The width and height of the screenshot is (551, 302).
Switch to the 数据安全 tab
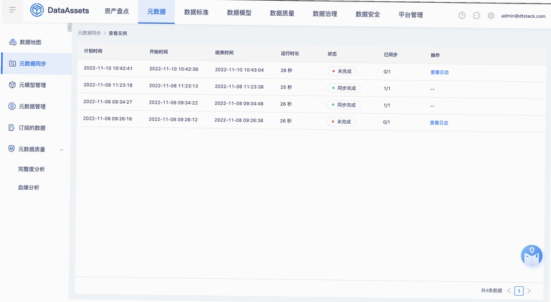coord(368,14)
